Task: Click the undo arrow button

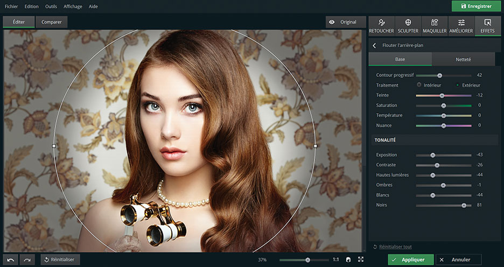Action: [11, 260]
